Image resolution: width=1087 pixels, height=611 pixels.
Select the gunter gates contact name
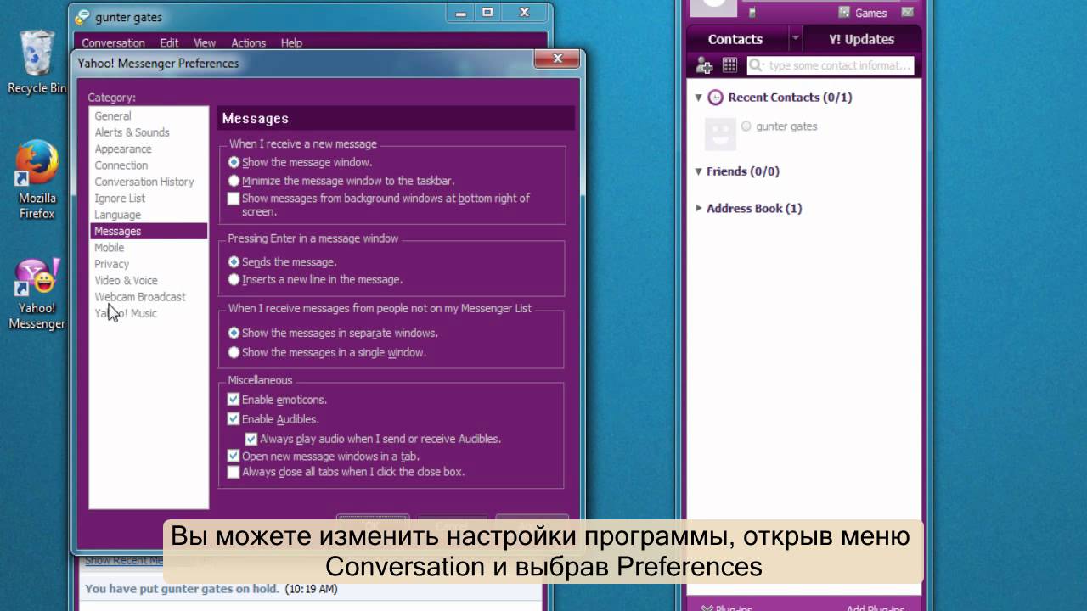tap(786, 126)
